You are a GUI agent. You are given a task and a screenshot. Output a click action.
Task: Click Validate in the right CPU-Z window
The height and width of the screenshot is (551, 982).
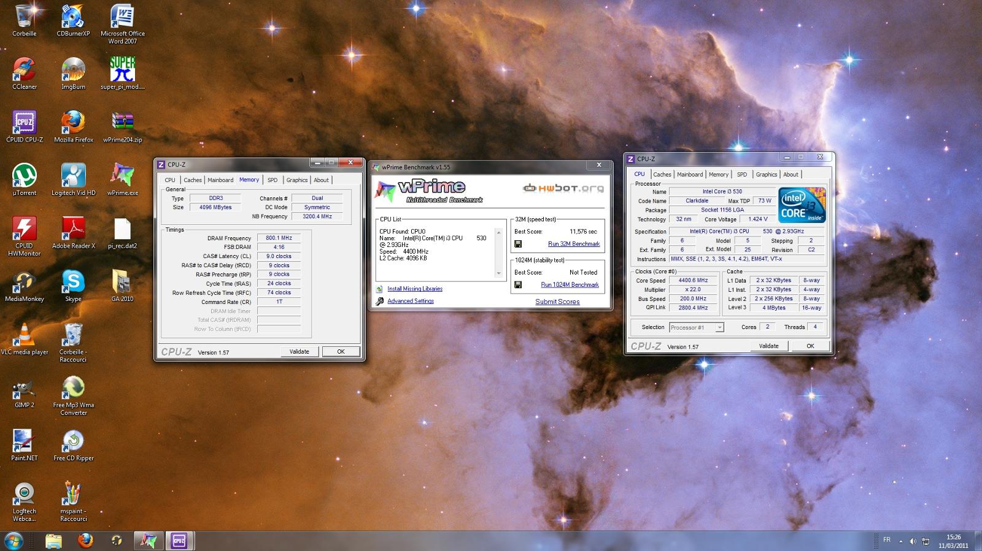(x=768, y=346)
